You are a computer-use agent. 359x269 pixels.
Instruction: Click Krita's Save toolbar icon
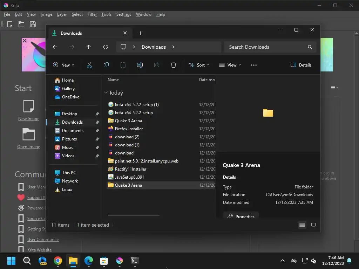[33, 24]
